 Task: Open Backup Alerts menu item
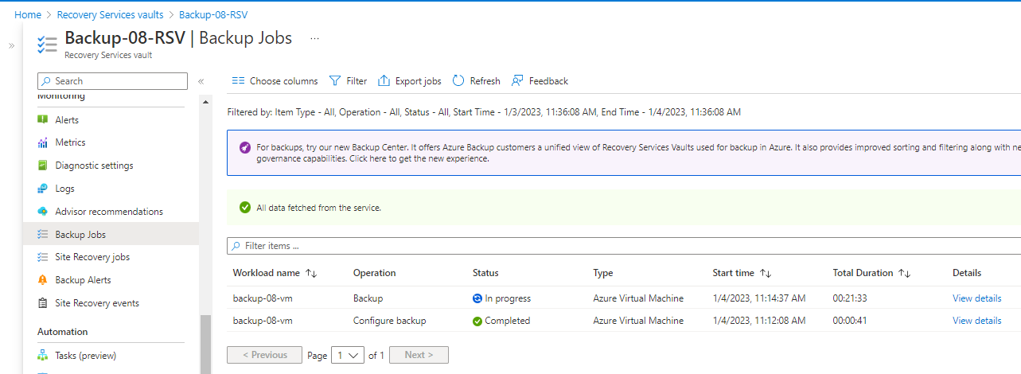pyautogui.click(x=83, y=280)
